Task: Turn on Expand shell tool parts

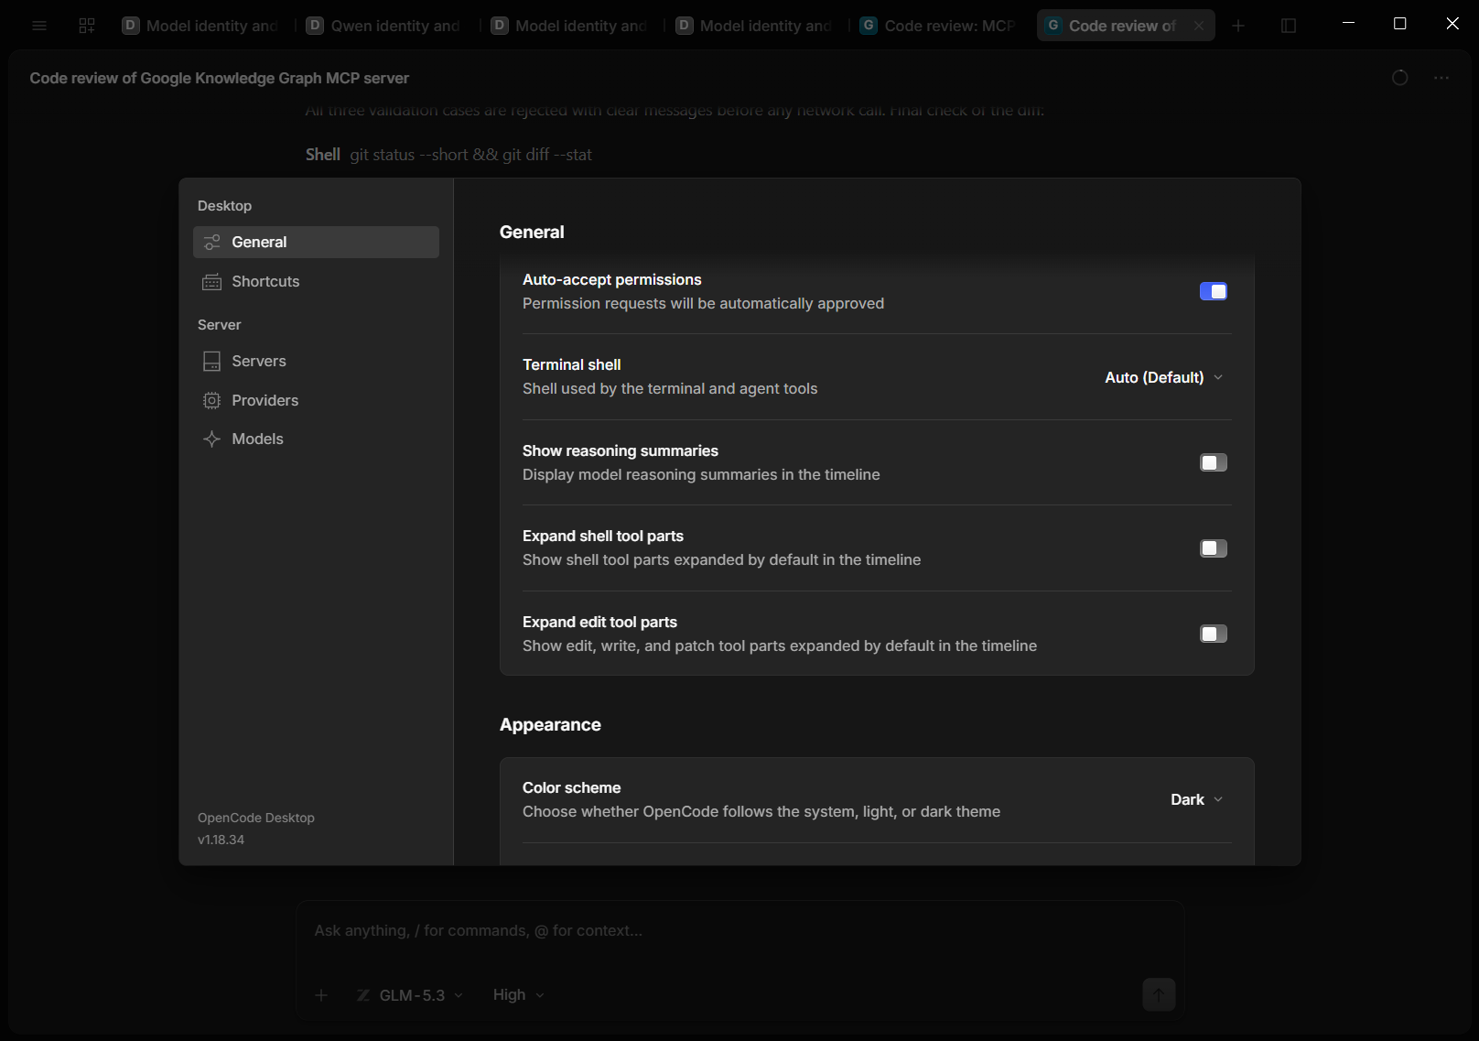Action: pos(1214,548)
